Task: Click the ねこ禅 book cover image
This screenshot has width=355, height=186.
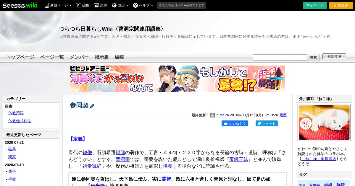Action: coord(324,123)
